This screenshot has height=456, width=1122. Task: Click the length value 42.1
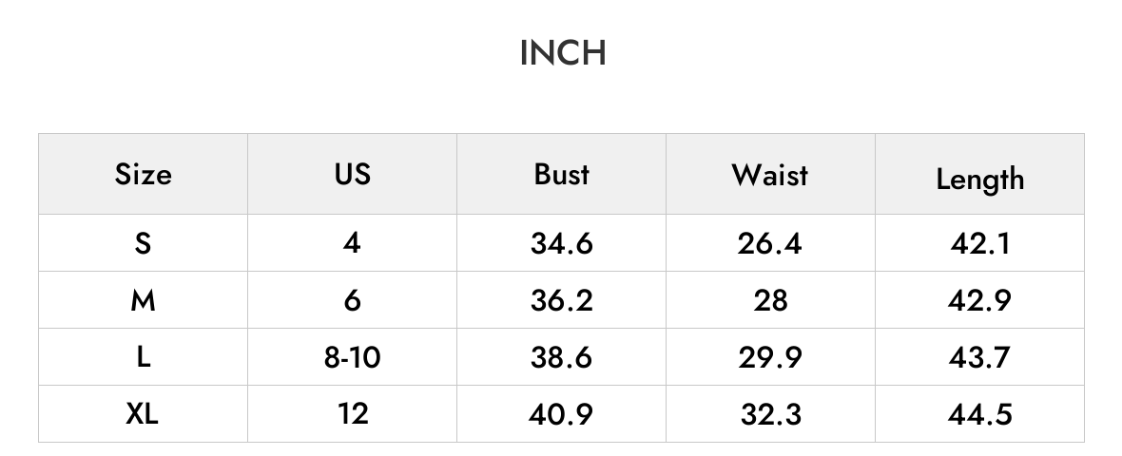(979, 244)
